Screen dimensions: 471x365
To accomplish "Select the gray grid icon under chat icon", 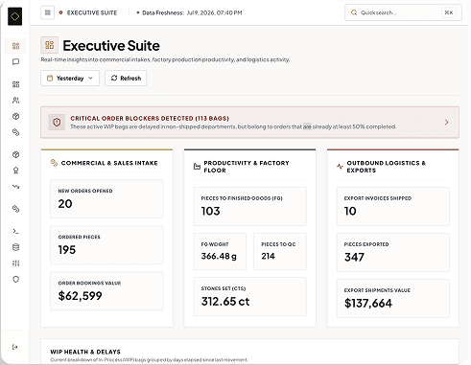I will (x=15, y=84).
